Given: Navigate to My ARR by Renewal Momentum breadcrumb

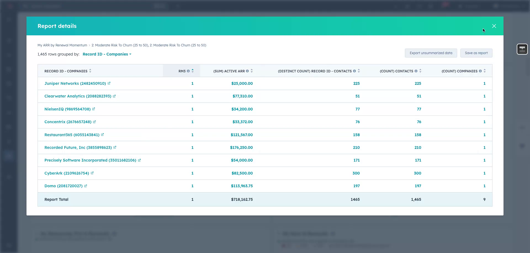Looking at the screenshot, I should tap(62, 45).
